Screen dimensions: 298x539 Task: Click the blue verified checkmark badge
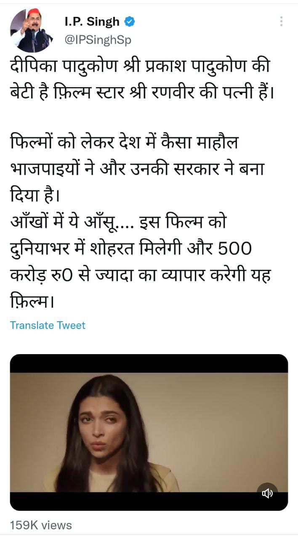130,21
